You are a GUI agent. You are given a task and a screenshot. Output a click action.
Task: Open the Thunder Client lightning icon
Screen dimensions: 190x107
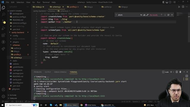click(x=3, y=42)
